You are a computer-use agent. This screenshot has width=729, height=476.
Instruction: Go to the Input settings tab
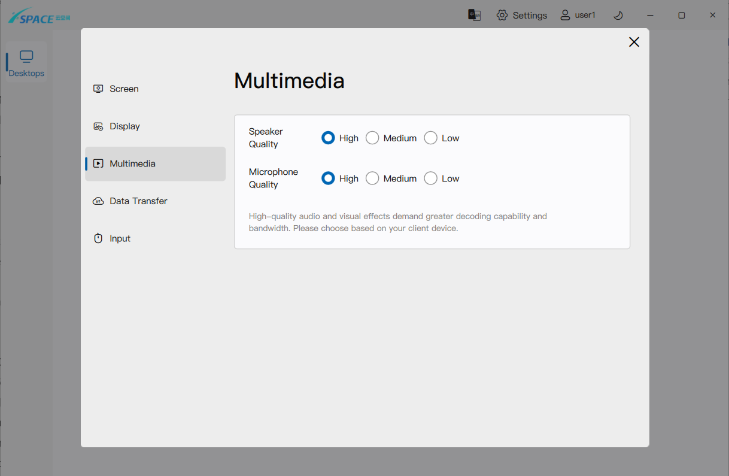tap(120, 238)
